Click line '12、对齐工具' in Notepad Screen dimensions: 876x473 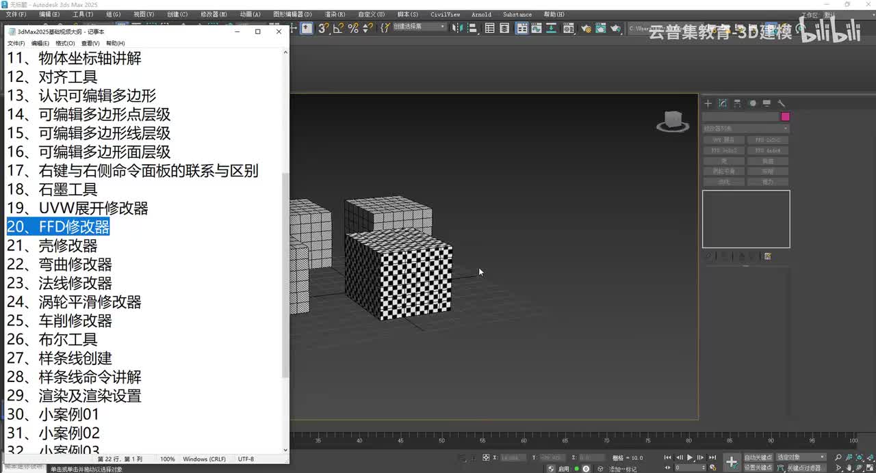click(x=52, y=77)
